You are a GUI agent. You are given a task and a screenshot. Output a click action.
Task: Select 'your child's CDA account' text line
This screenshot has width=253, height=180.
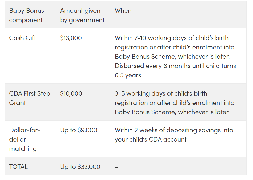151,139
